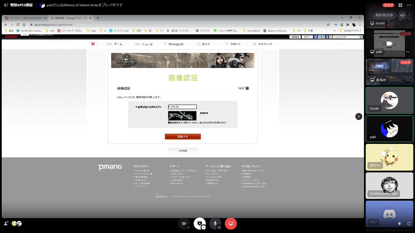
Task: Reload the browser page
Action: point(18,25)
